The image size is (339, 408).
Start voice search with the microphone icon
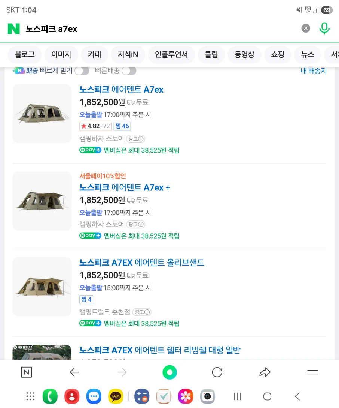pos(324,28)
